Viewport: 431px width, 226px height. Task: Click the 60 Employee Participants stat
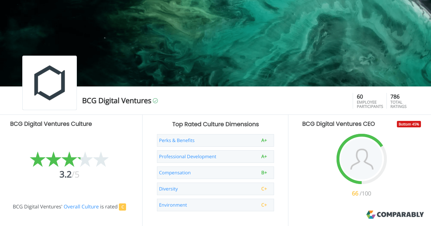[x=370, y=101]
